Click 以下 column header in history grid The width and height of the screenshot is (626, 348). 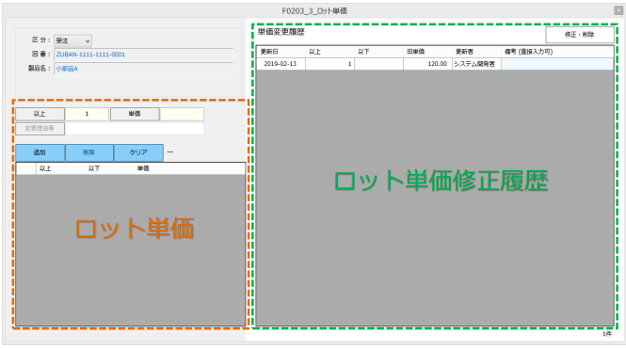pos(378,52)
